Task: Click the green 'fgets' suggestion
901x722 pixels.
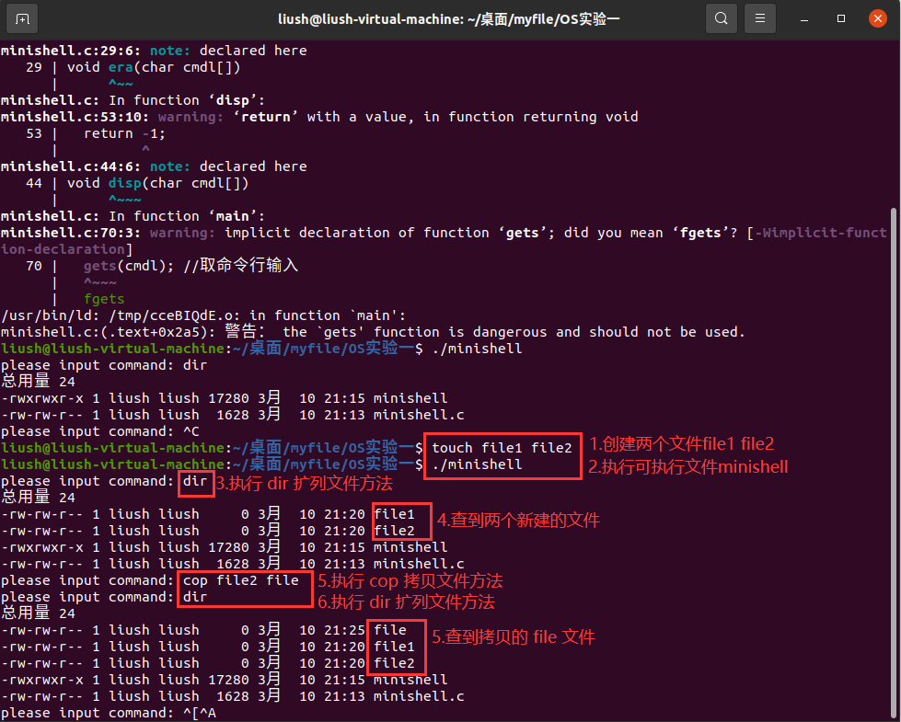Action: [x=104, y=299]
